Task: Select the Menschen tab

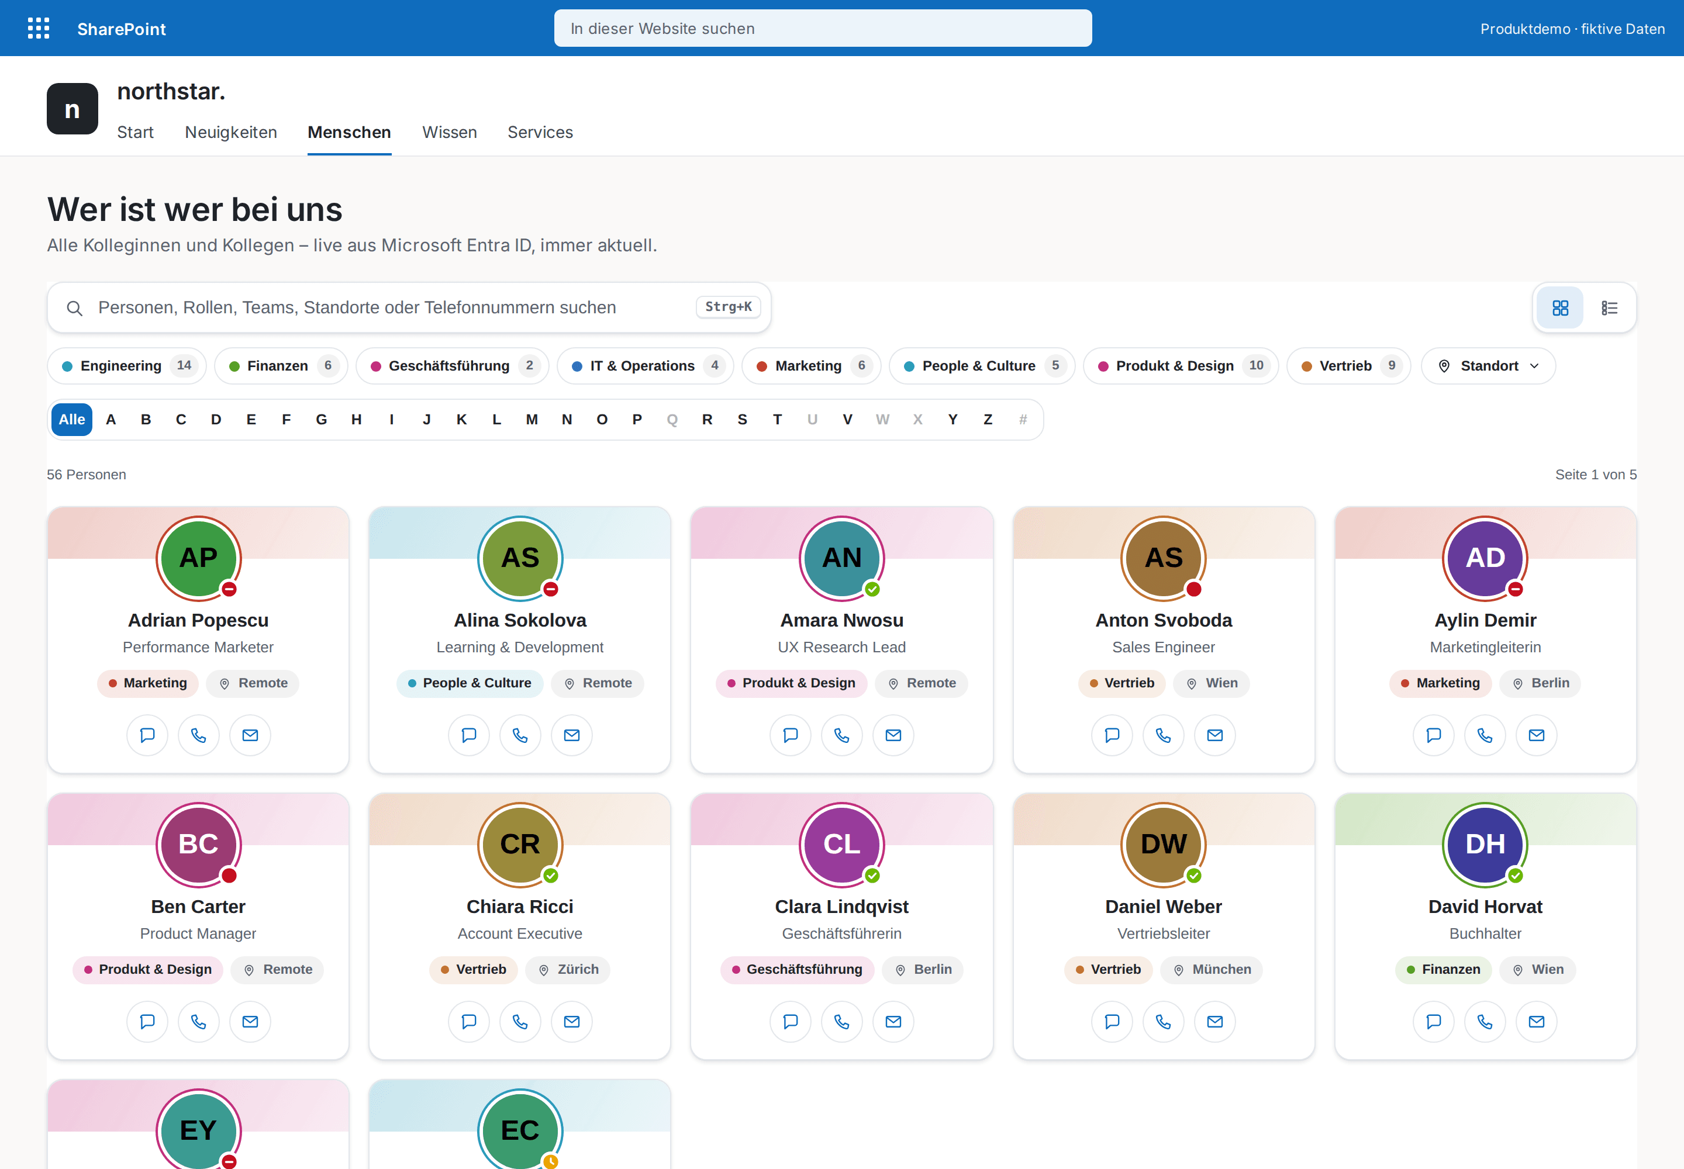Action: tap(350, 133)
